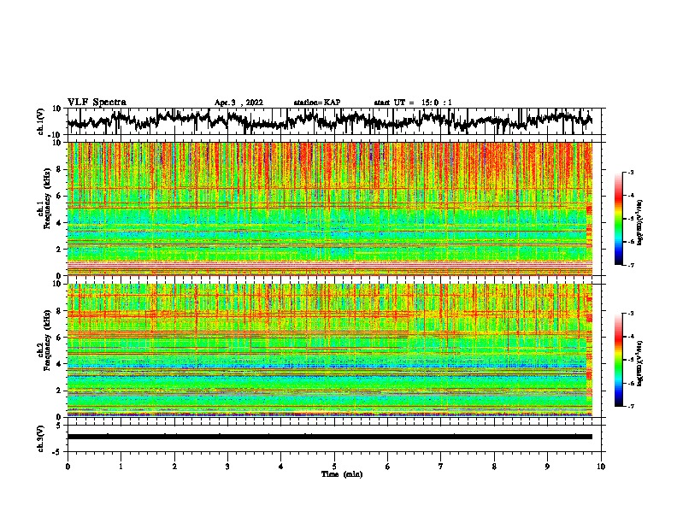677x523 pixels.
Task: Click time axis tick label '6'
Action: (388, 467)
